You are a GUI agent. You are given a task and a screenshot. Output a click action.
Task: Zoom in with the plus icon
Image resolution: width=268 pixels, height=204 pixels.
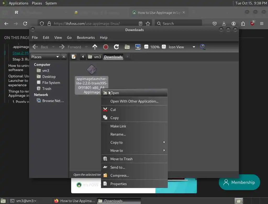[x=164, y=47]
